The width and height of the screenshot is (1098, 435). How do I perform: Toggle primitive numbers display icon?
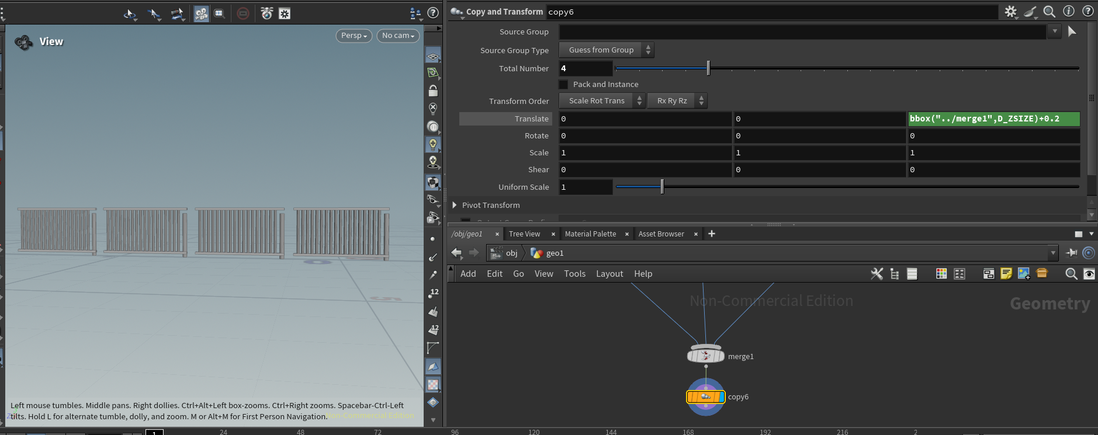tap(433, 330)
